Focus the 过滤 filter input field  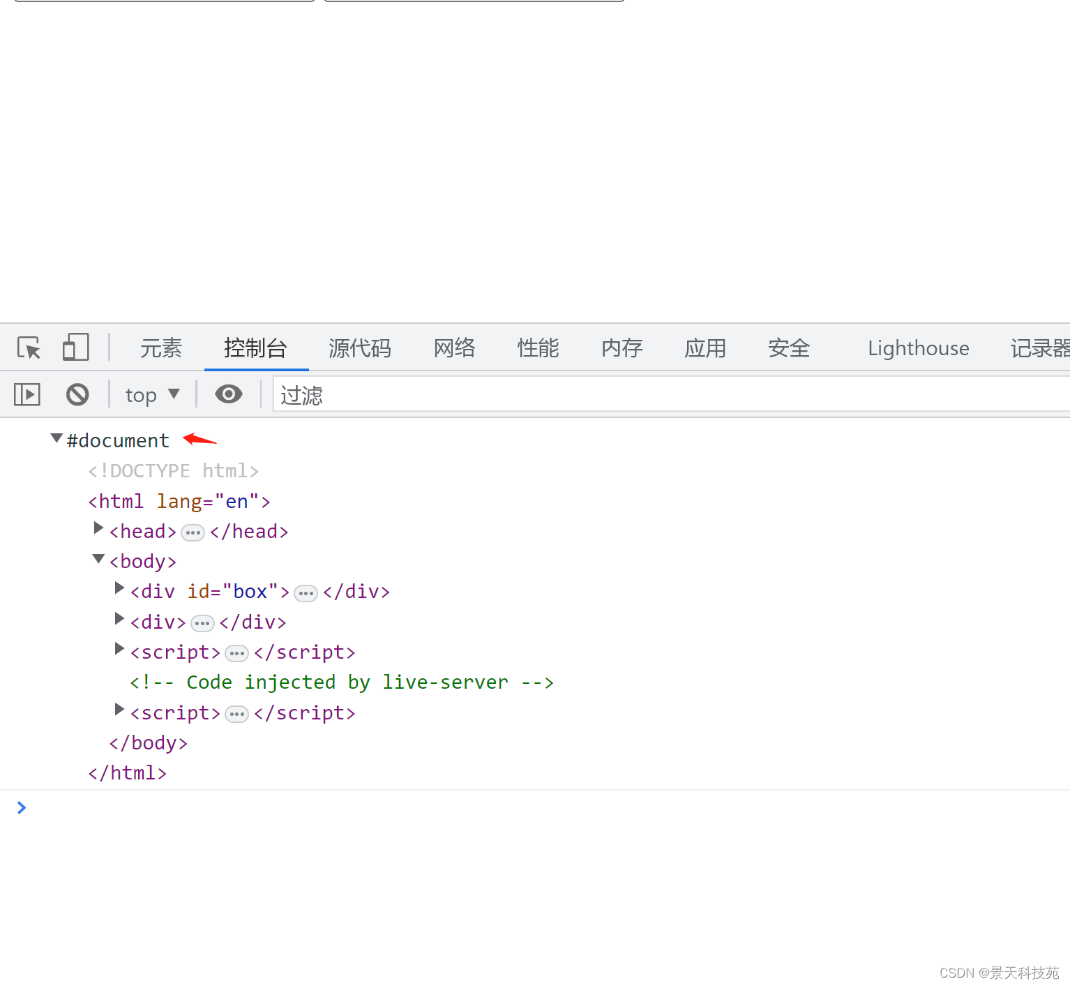pyautogui.click(x=671, y=395)
